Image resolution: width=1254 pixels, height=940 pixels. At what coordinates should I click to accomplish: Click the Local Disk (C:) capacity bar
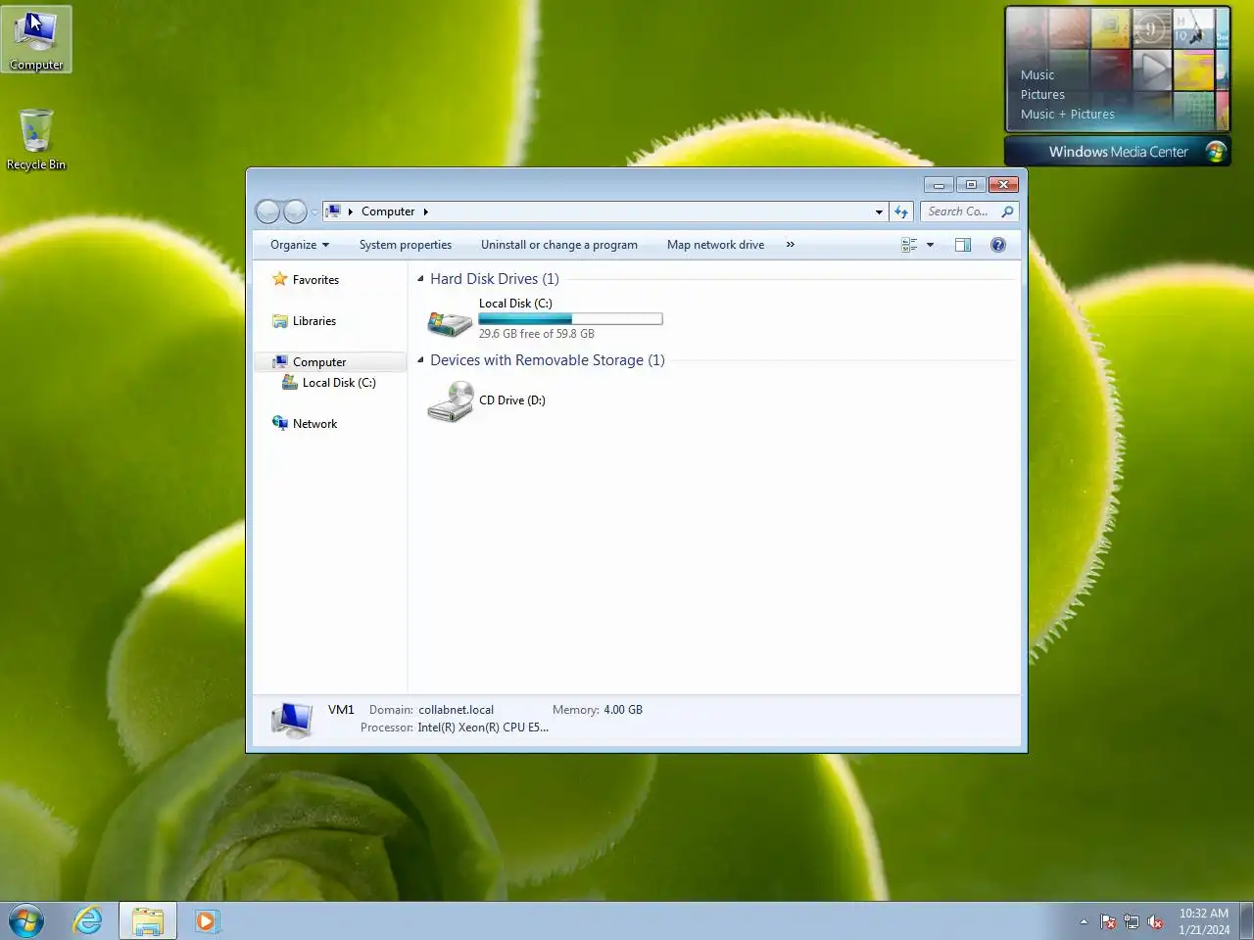570,319
